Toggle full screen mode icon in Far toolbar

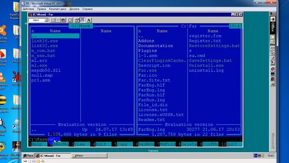(x=70, y=20)
